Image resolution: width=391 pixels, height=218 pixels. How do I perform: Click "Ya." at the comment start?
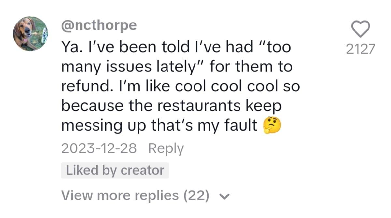(x=71, y=48)
